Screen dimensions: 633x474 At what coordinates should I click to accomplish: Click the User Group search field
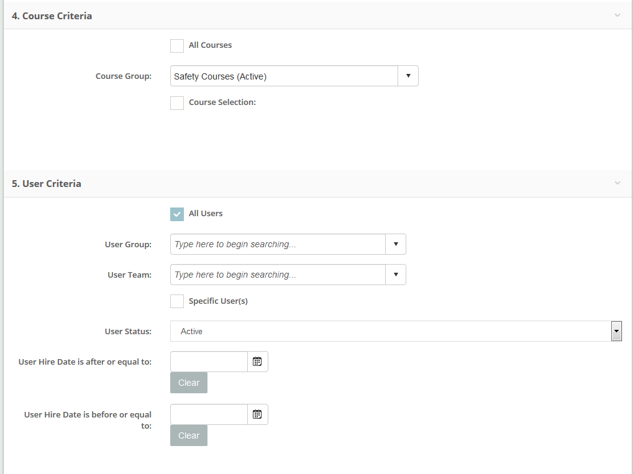[278, 244]
